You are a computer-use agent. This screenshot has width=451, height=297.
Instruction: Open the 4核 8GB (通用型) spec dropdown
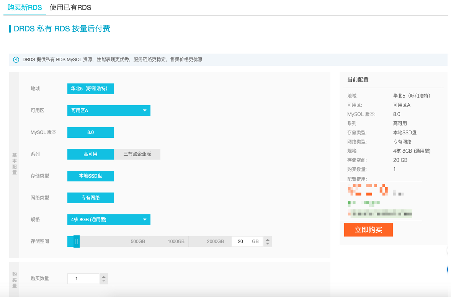(109, 220)
